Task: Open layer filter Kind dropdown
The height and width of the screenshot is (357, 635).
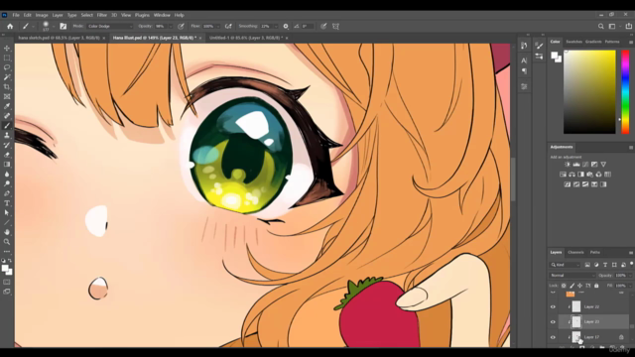Action: click(x=566, y=265)
